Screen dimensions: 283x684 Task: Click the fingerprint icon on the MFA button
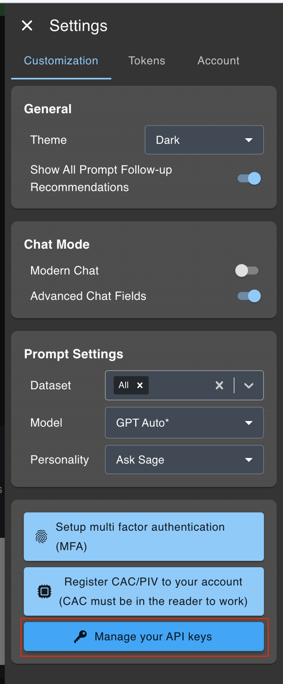tap(42, 537)
